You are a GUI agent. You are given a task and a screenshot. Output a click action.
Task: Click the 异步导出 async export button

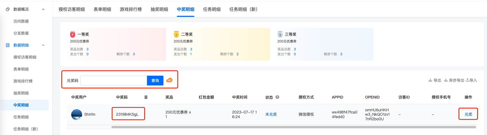(x=454, y=80)
